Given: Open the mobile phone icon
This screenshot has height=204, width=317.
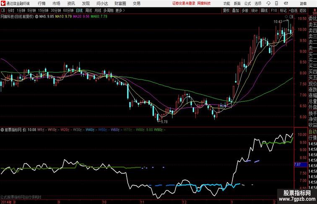Looking at the screenshot, I should pos(277,3).
